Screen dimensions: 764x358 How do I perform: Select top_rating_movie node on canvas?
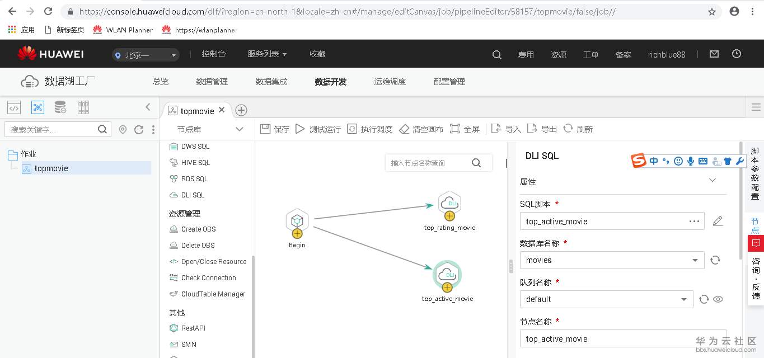(449, 203)
